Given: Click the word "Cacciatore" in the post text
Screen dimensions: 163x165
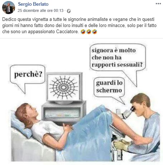Looking at the screenshot, I should pyautogui.click(x=67, y=32).
